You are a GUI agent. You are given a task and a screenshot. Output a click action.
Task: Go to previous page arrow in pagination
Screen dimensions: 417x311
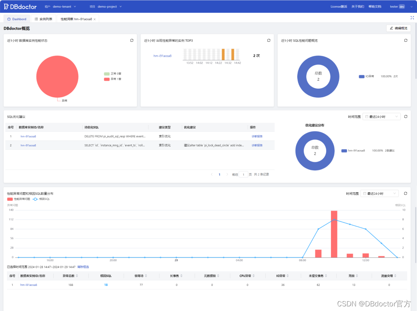212,174
